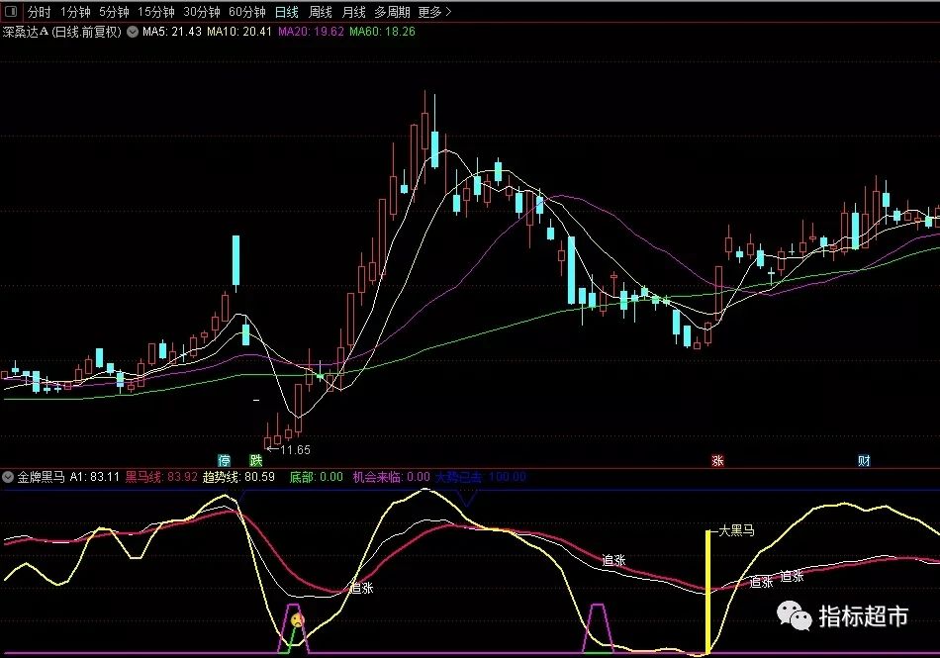This screenshot has height=658, width=940.
Task: Switch to 60分钟 period tab
Action: pyautogui.click(x=247, y=12)
